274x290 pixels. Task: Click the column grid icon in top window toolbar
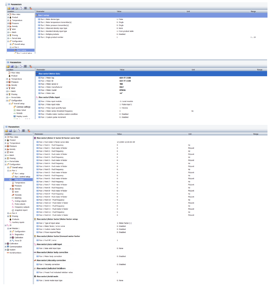pyautogui.click(x=26, y=8)
